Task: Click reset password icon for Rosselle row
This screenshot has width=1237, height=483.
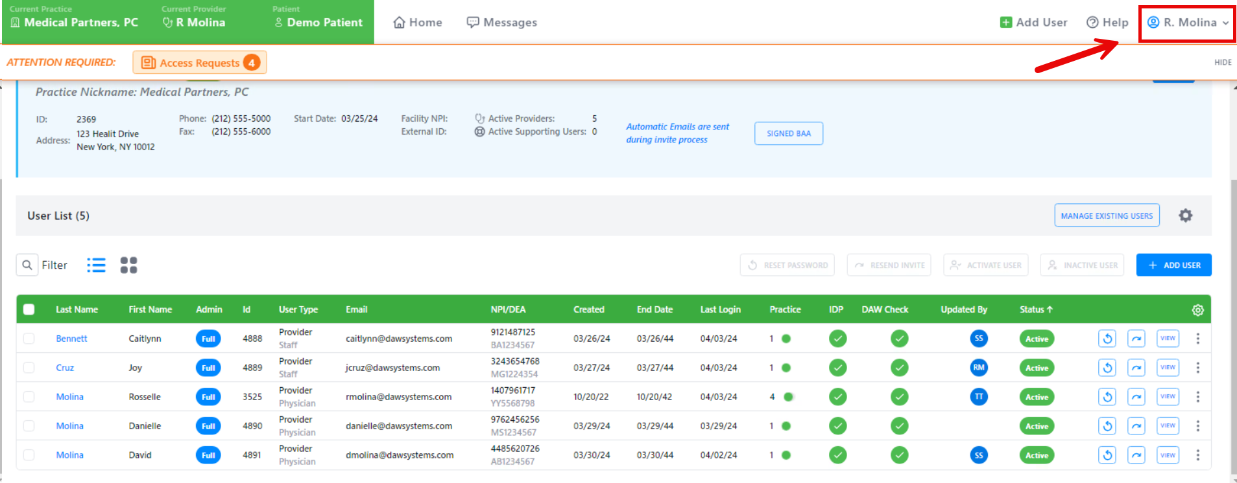Action: point(1107,397)
